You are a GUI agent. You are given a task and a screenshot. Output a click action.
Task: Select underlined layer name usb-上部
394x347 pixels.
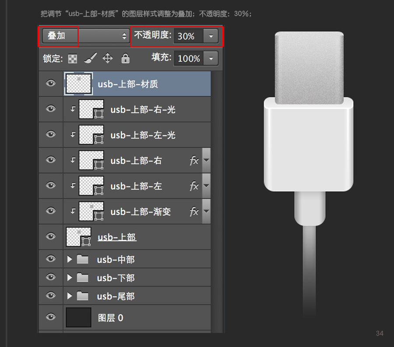pos(117,237)
